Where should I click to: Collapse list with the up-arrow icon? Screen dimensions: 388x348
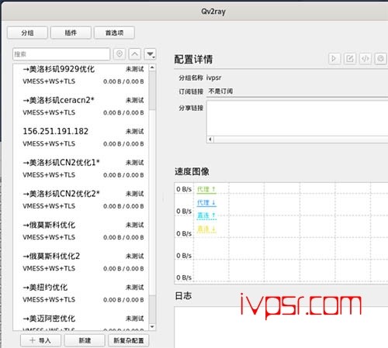click(x=135, y=54)
